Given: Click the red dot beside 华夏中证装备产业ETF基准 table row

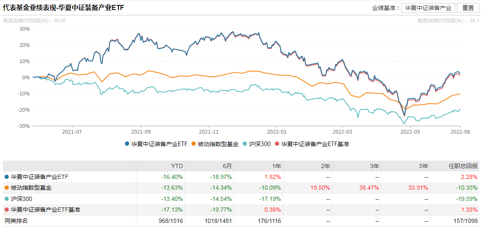Looking at the screenshot, I should [x=7, y=210].
